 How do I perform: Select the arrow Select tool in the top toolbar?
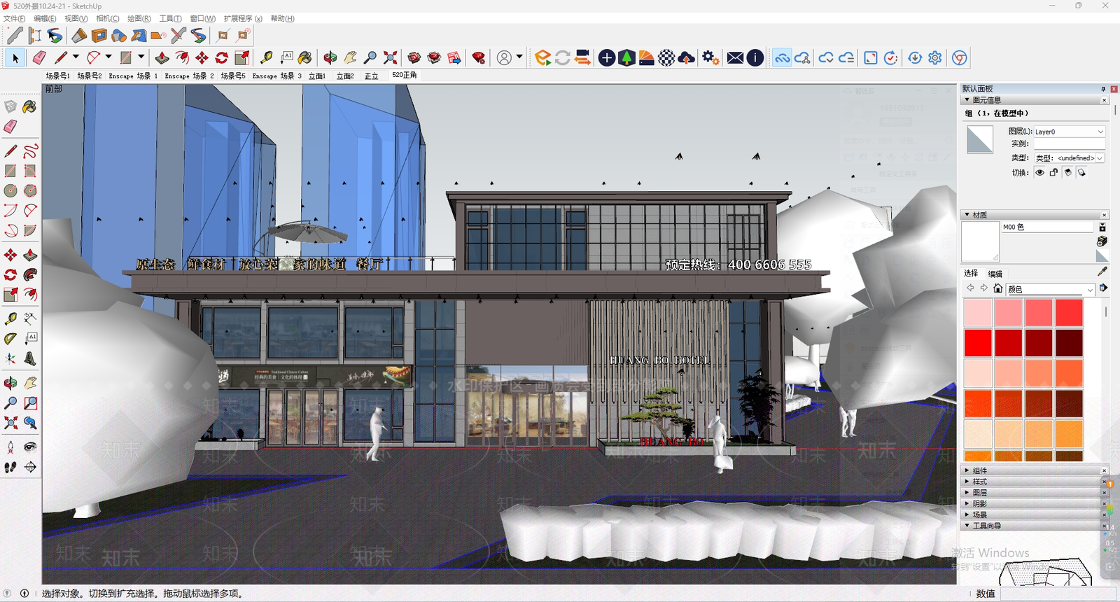click(x=15, y=58)
